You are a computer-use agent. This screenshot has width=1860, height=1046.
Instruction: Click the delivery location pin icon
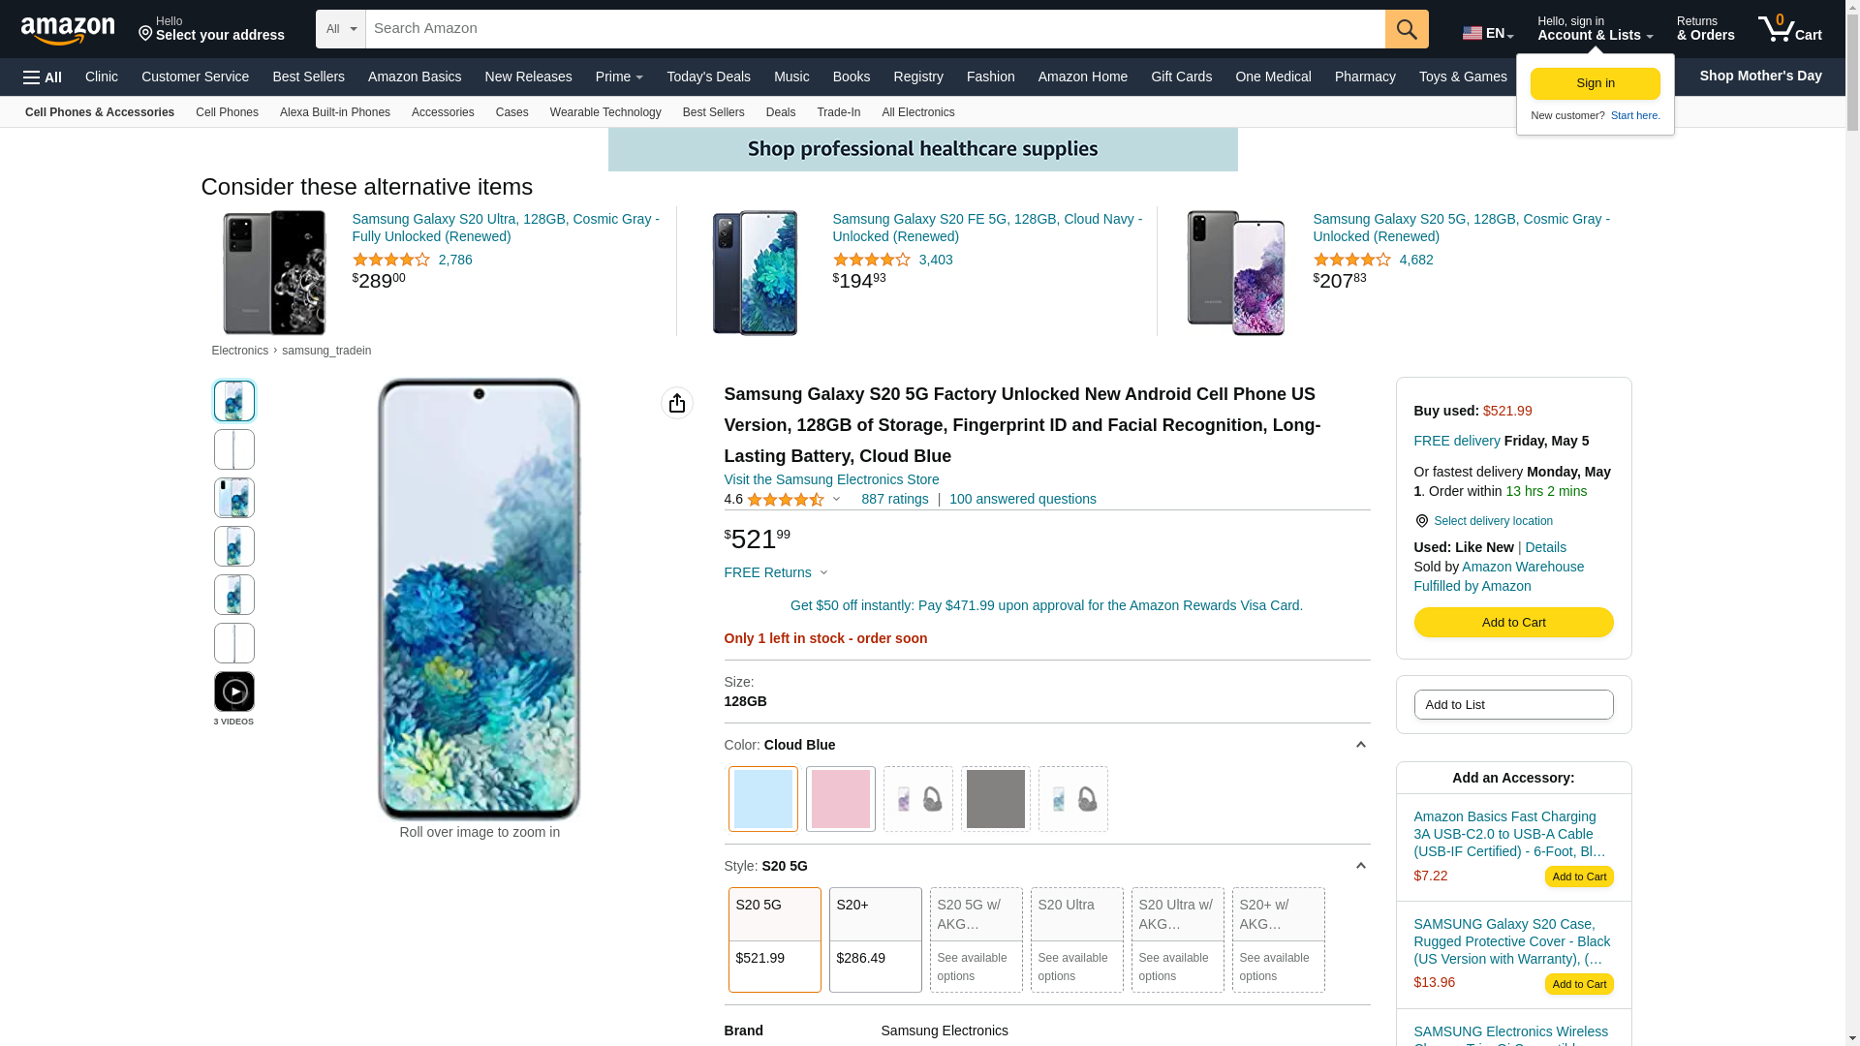coord(1421,521)
